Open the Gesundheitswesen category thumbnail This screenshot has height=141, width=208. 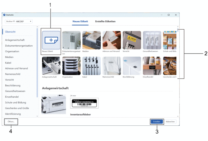pyautogui.click(x=152, y=40)
